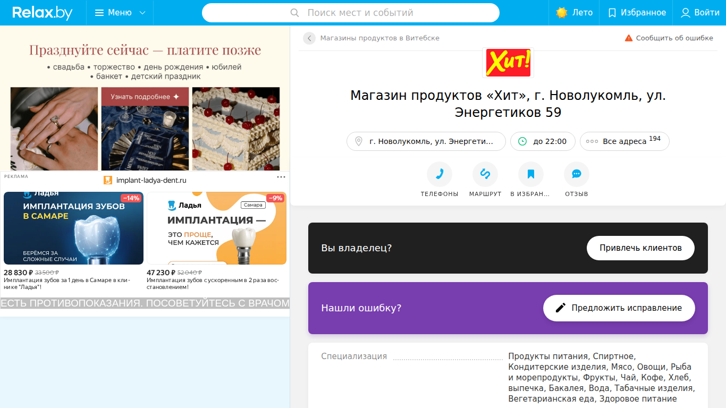Open the Имплантация — это проще ad image
Screen dimensions: 726x408
216,228
